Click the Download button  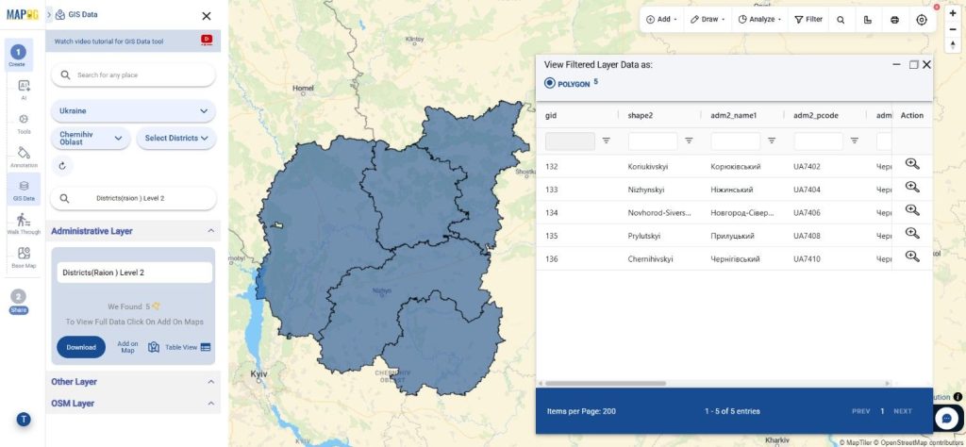pos(81,347)
